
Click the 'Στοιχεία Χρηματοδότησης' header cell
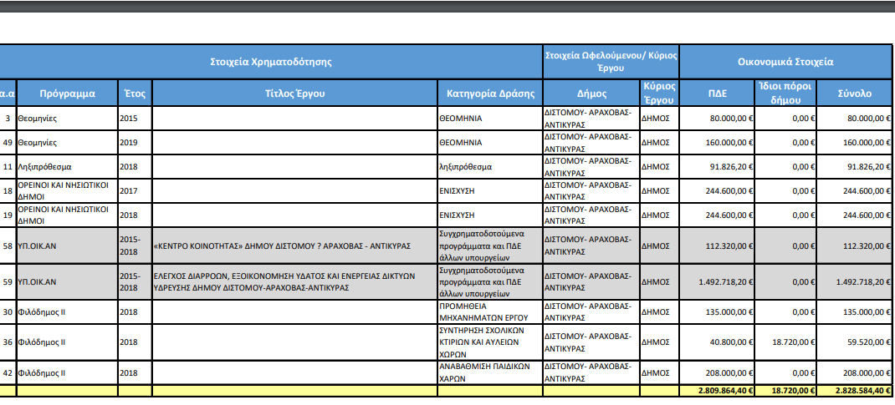[x=271, y=62]
